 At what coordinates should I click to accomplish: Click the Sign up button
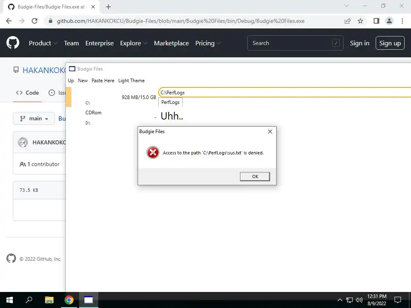coord(390,43)
